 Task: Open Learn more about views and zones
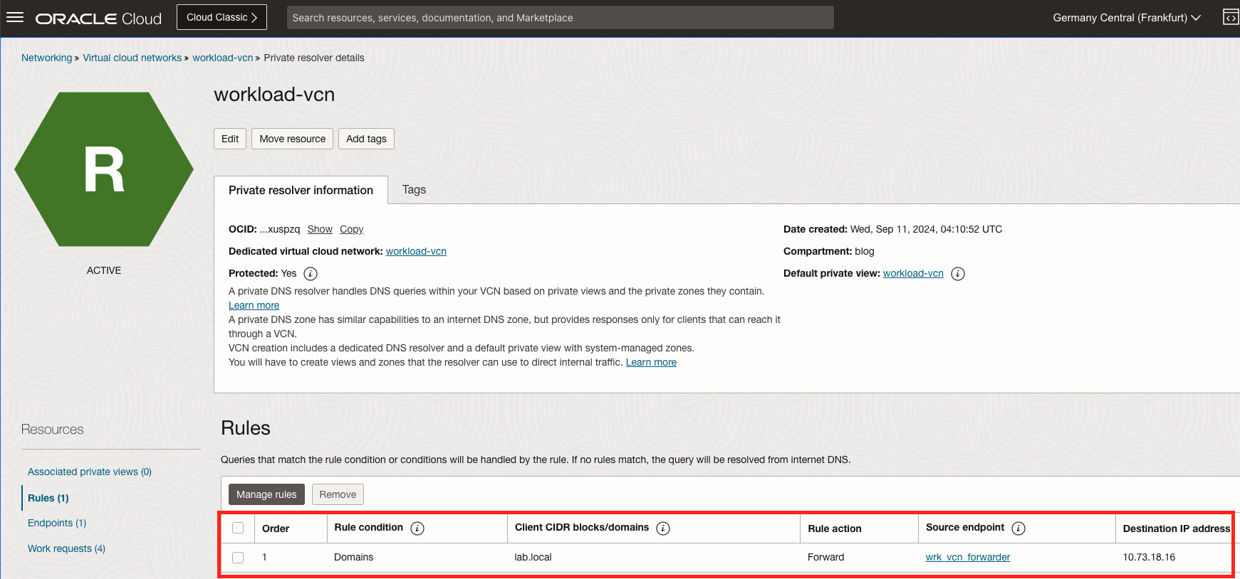pyautogui.click(x=651, y=362)
